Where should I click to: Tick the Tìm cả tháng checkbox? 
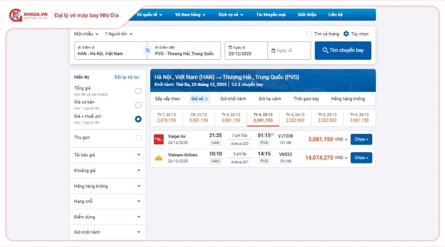pyautogui.click(x=309, y=34)
